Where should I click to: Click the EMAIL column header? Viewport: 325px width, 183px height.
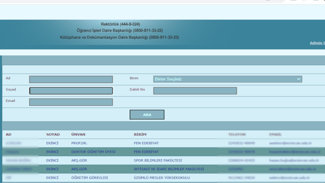275,134
